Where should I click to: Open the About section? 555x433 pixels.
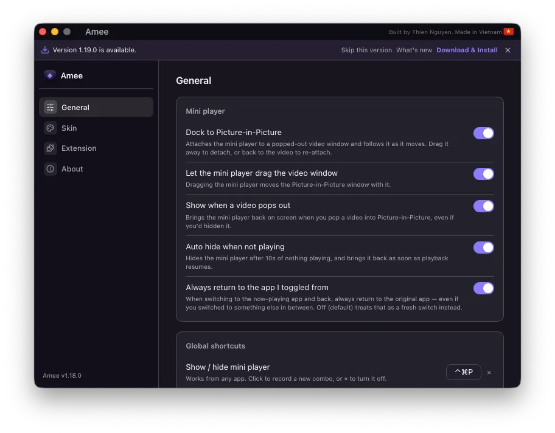pos(96,168)
